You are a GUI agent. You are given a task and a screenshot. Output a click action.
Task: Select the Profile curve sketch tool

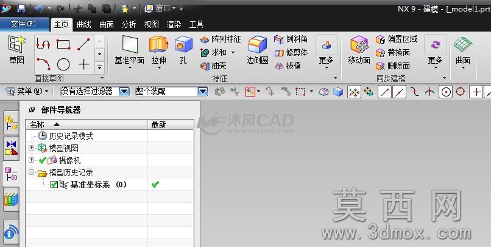click(43, 44)
